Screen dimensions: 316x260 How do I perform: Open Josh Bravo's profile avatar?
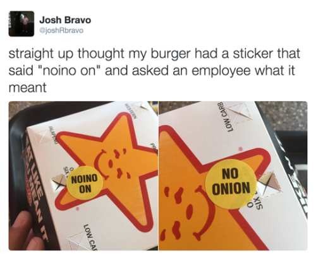point(21,24)
